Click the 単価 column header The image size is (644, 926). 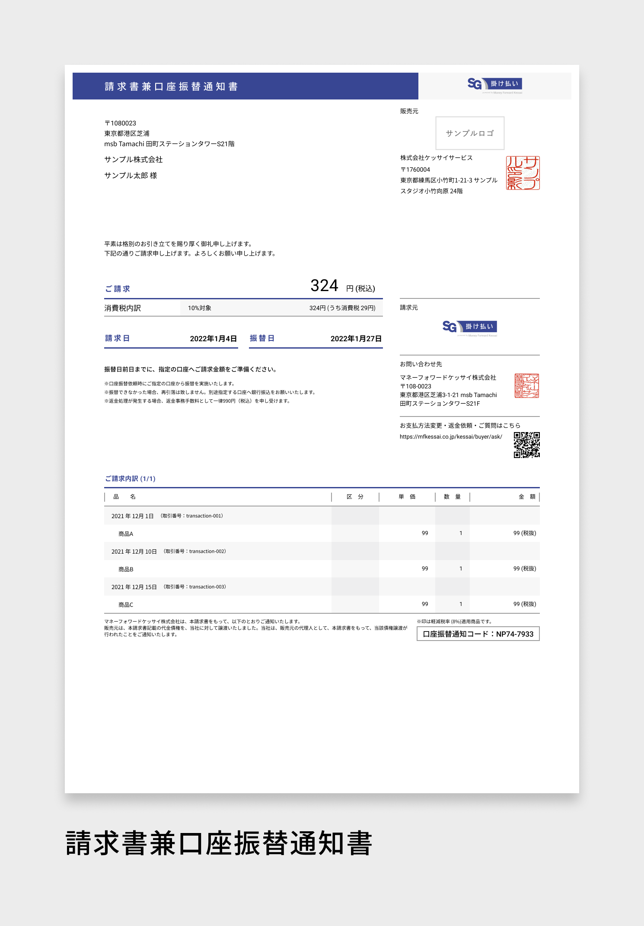coord(407,497)
